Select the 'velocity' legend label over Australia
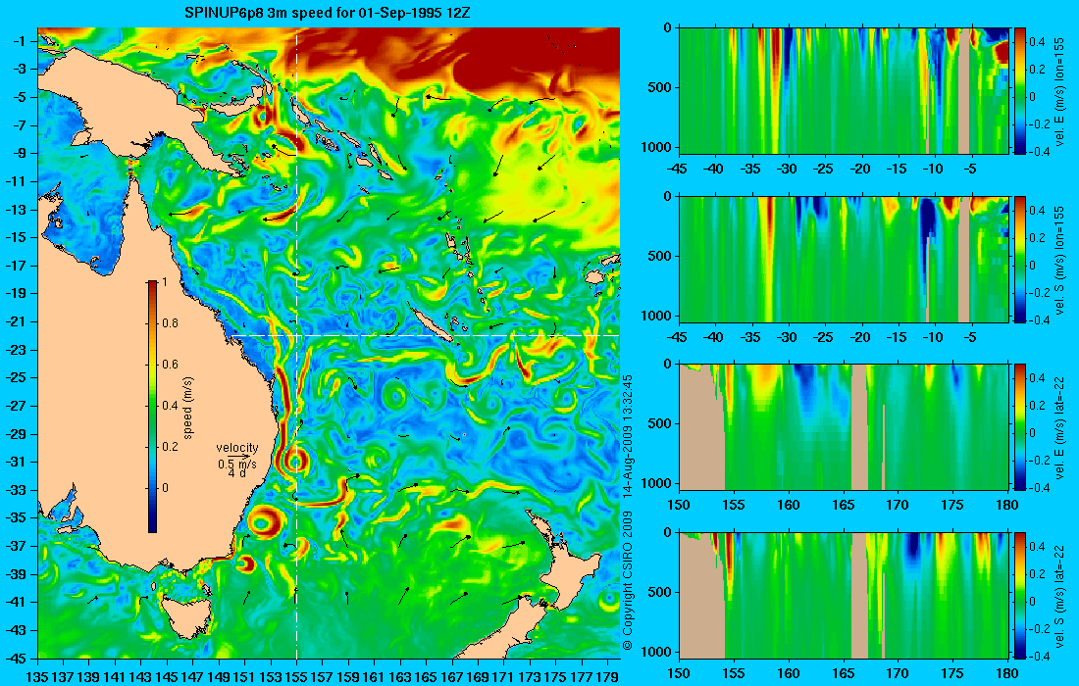This screenshot has height=686, width=1079. (236, 448)
